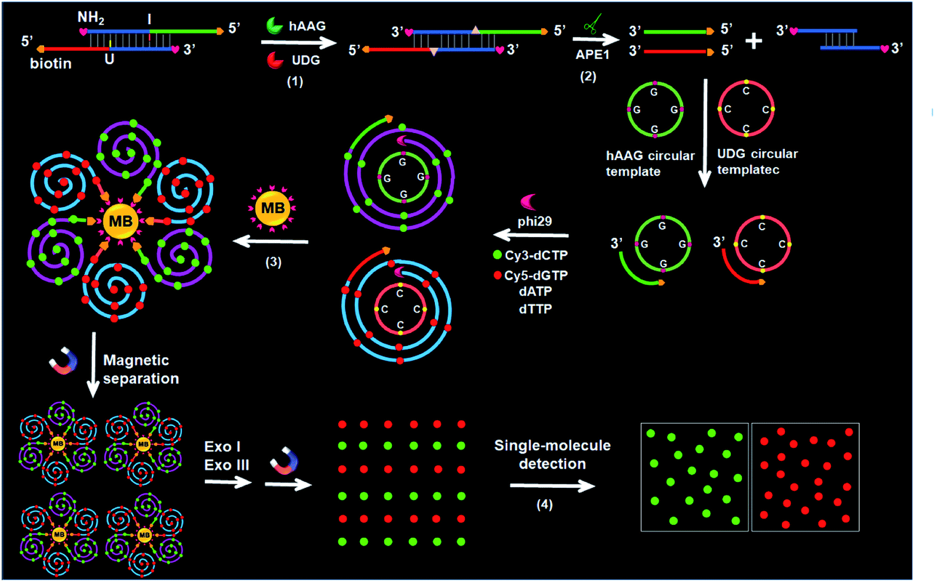Click the red dot beside Cy5-dGTP
935x582 pixels.
coord(497,275)
